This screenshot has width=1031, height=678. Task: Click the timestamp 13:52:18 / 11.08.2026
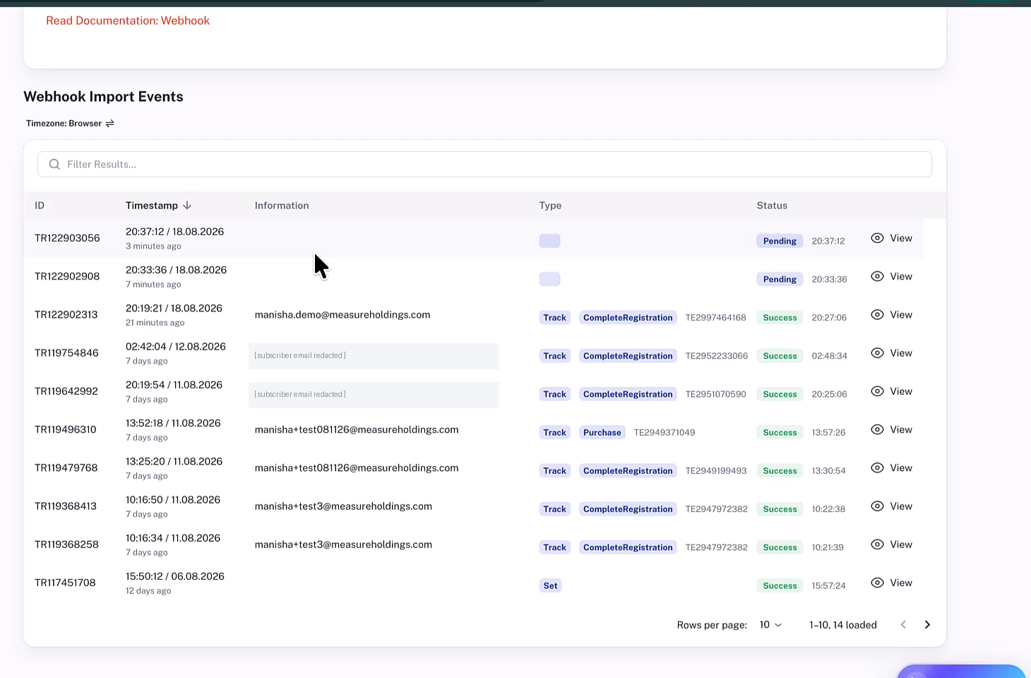point(173,423)
